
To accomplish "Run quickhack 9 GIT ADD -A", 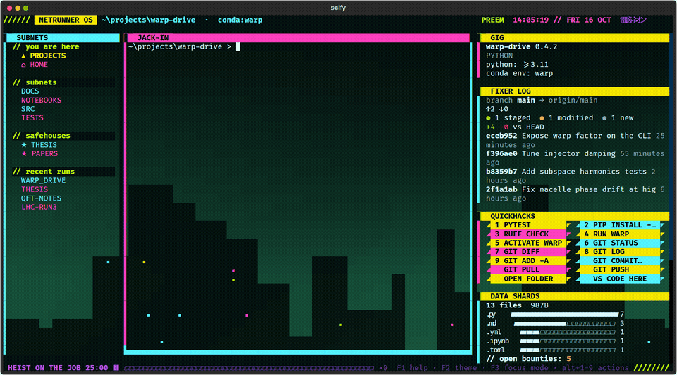I will (528, 261).
